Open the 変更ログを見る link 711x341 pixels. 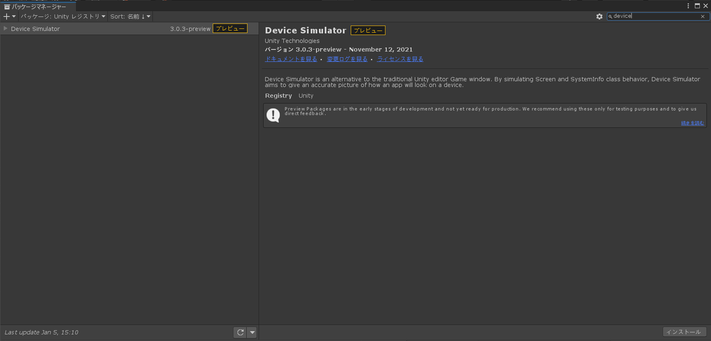(x=347, y=59)
